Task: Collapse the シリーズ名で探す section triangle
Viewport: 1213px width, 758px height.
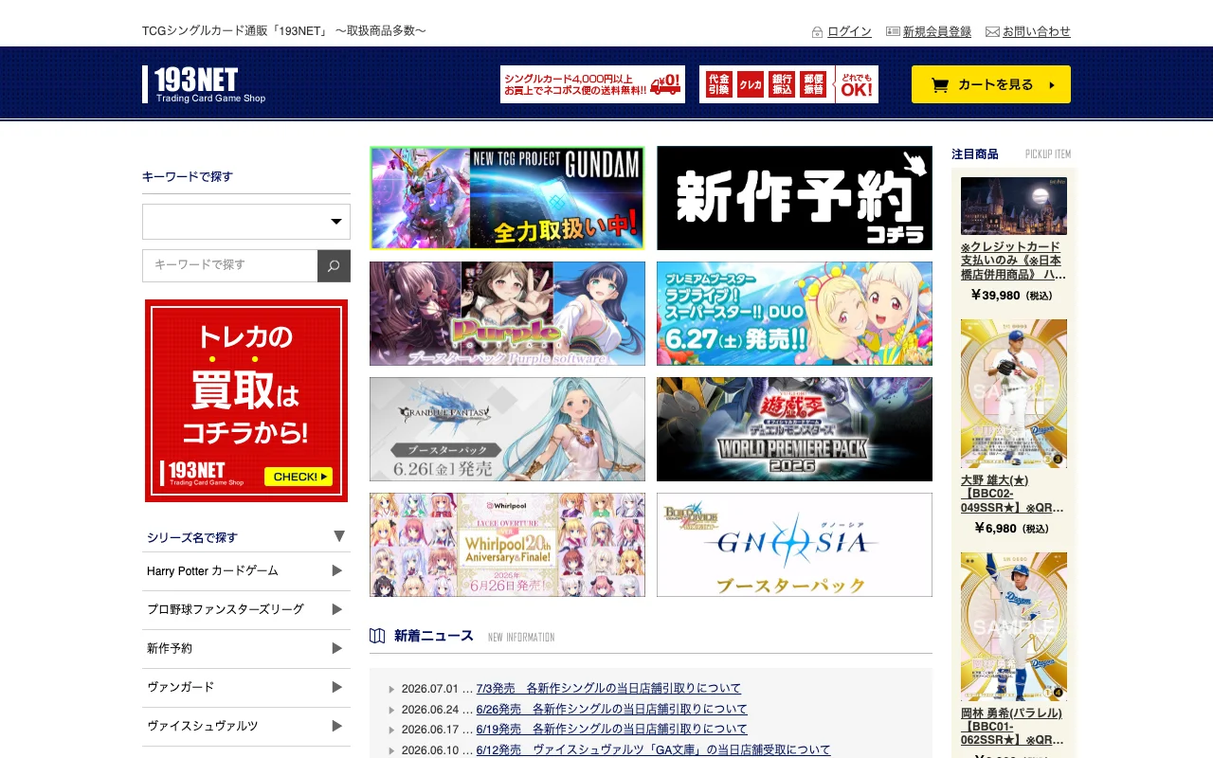Action: tap(339, 536)
